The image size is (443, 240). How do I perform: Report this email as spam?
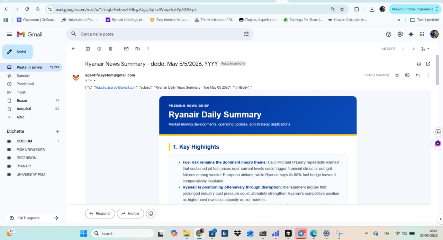point(99,49)
